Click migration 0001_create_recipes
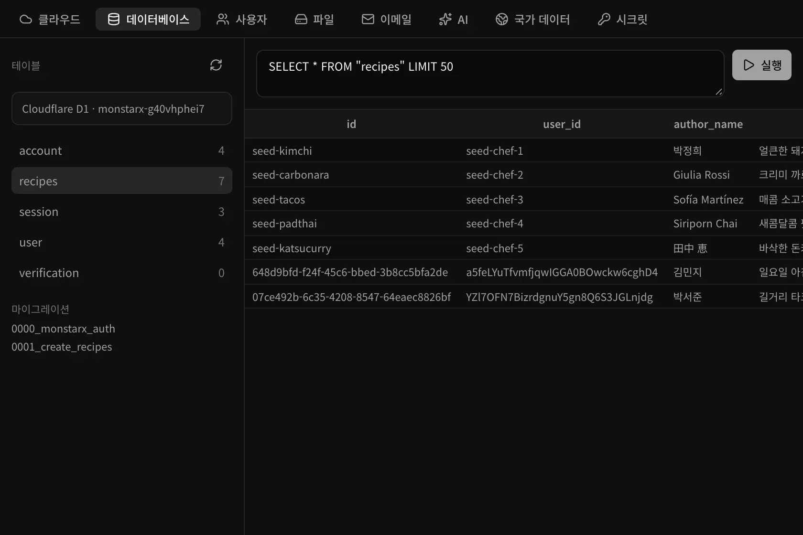The image size is (803, 535). (62, 347)
